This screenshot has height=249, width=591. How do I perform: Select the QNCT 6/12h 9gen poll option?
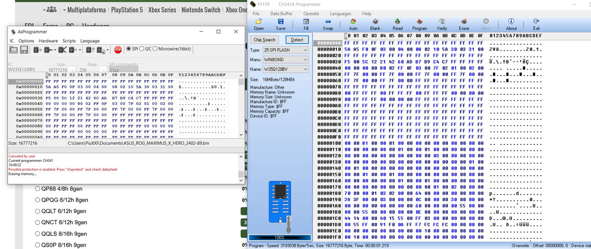pyautogui.click(x=38, y=222)
